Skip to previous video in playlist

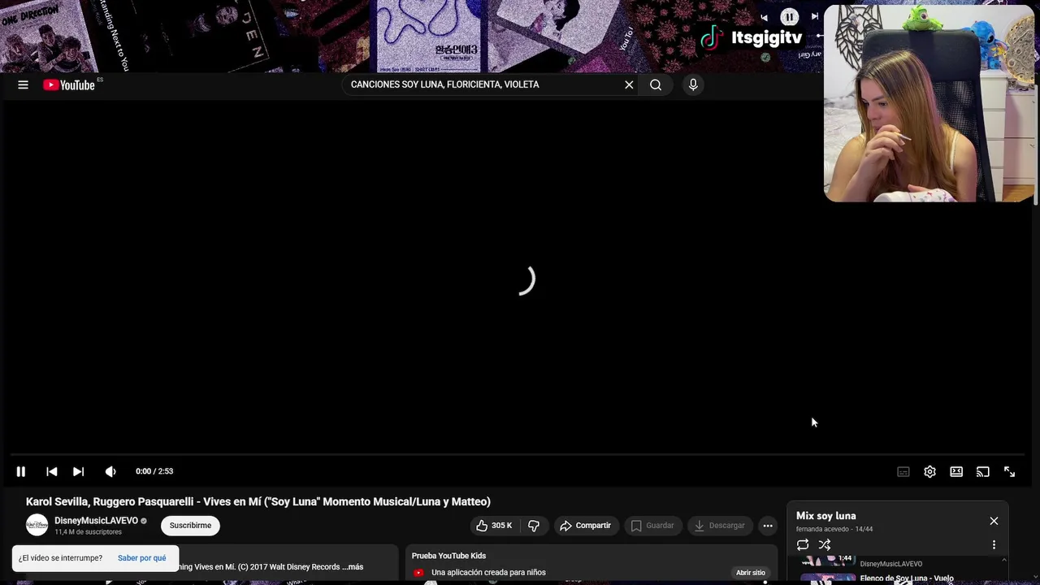pyautogui.click(x=51, y=471)
